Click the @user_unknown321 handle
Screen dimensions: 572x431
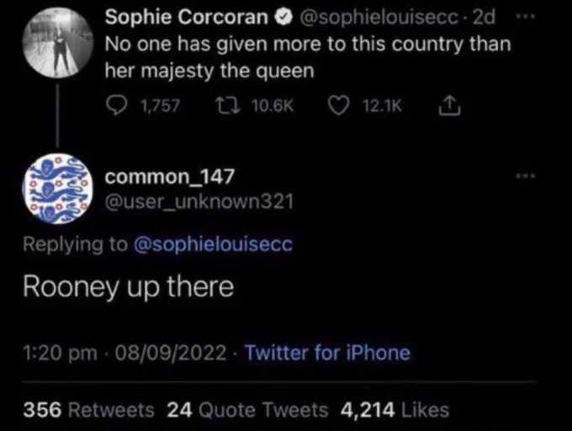pyautogui.click(x=199, y=202)
